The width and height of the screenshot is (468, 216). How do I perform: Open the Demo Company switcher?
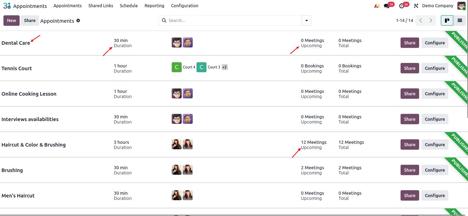point(437,6)
